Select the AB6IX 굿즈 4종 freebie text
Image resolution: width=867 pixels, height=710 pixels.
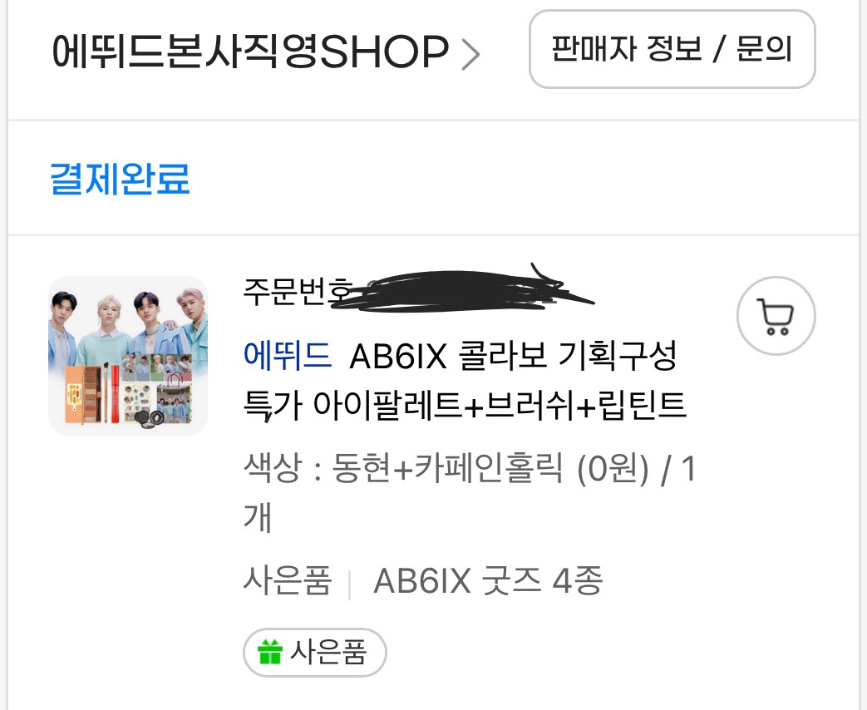tap(488, 580)
